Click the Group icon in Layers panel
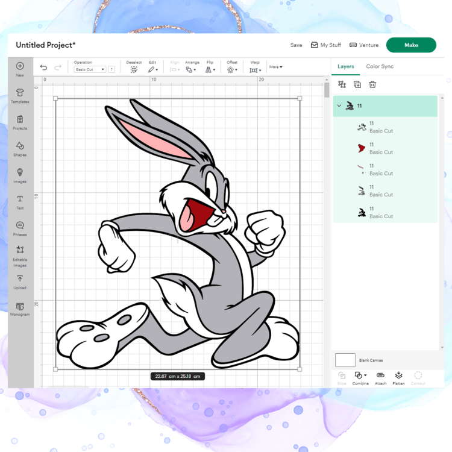Image resolution: width=452 pixels, height=452 pixels. pos(342,84)
